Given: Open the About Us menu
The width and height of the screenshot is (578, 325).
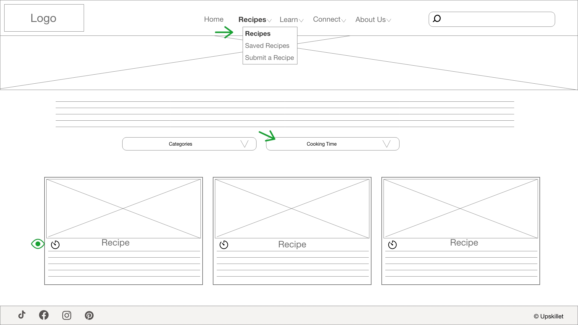Looking at the screenshot, I should 370,19.
